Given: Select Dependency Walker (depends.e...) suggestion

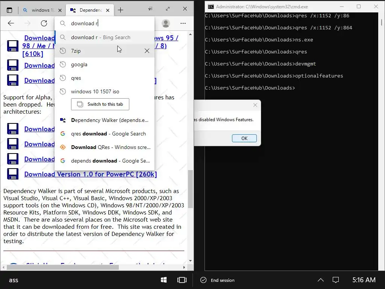Looking at the screenshot, I should click(x=105, y=120).
